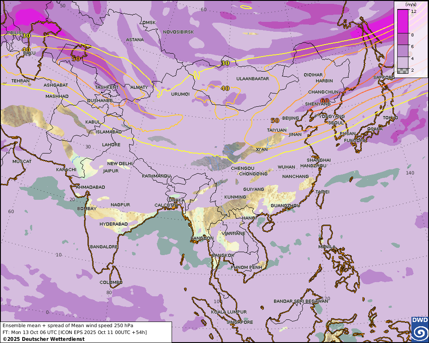Image resolution: width=429 pixels, height=343 pixels.
Task: Click the Kathmandu city label
Action: click(157, 176)
